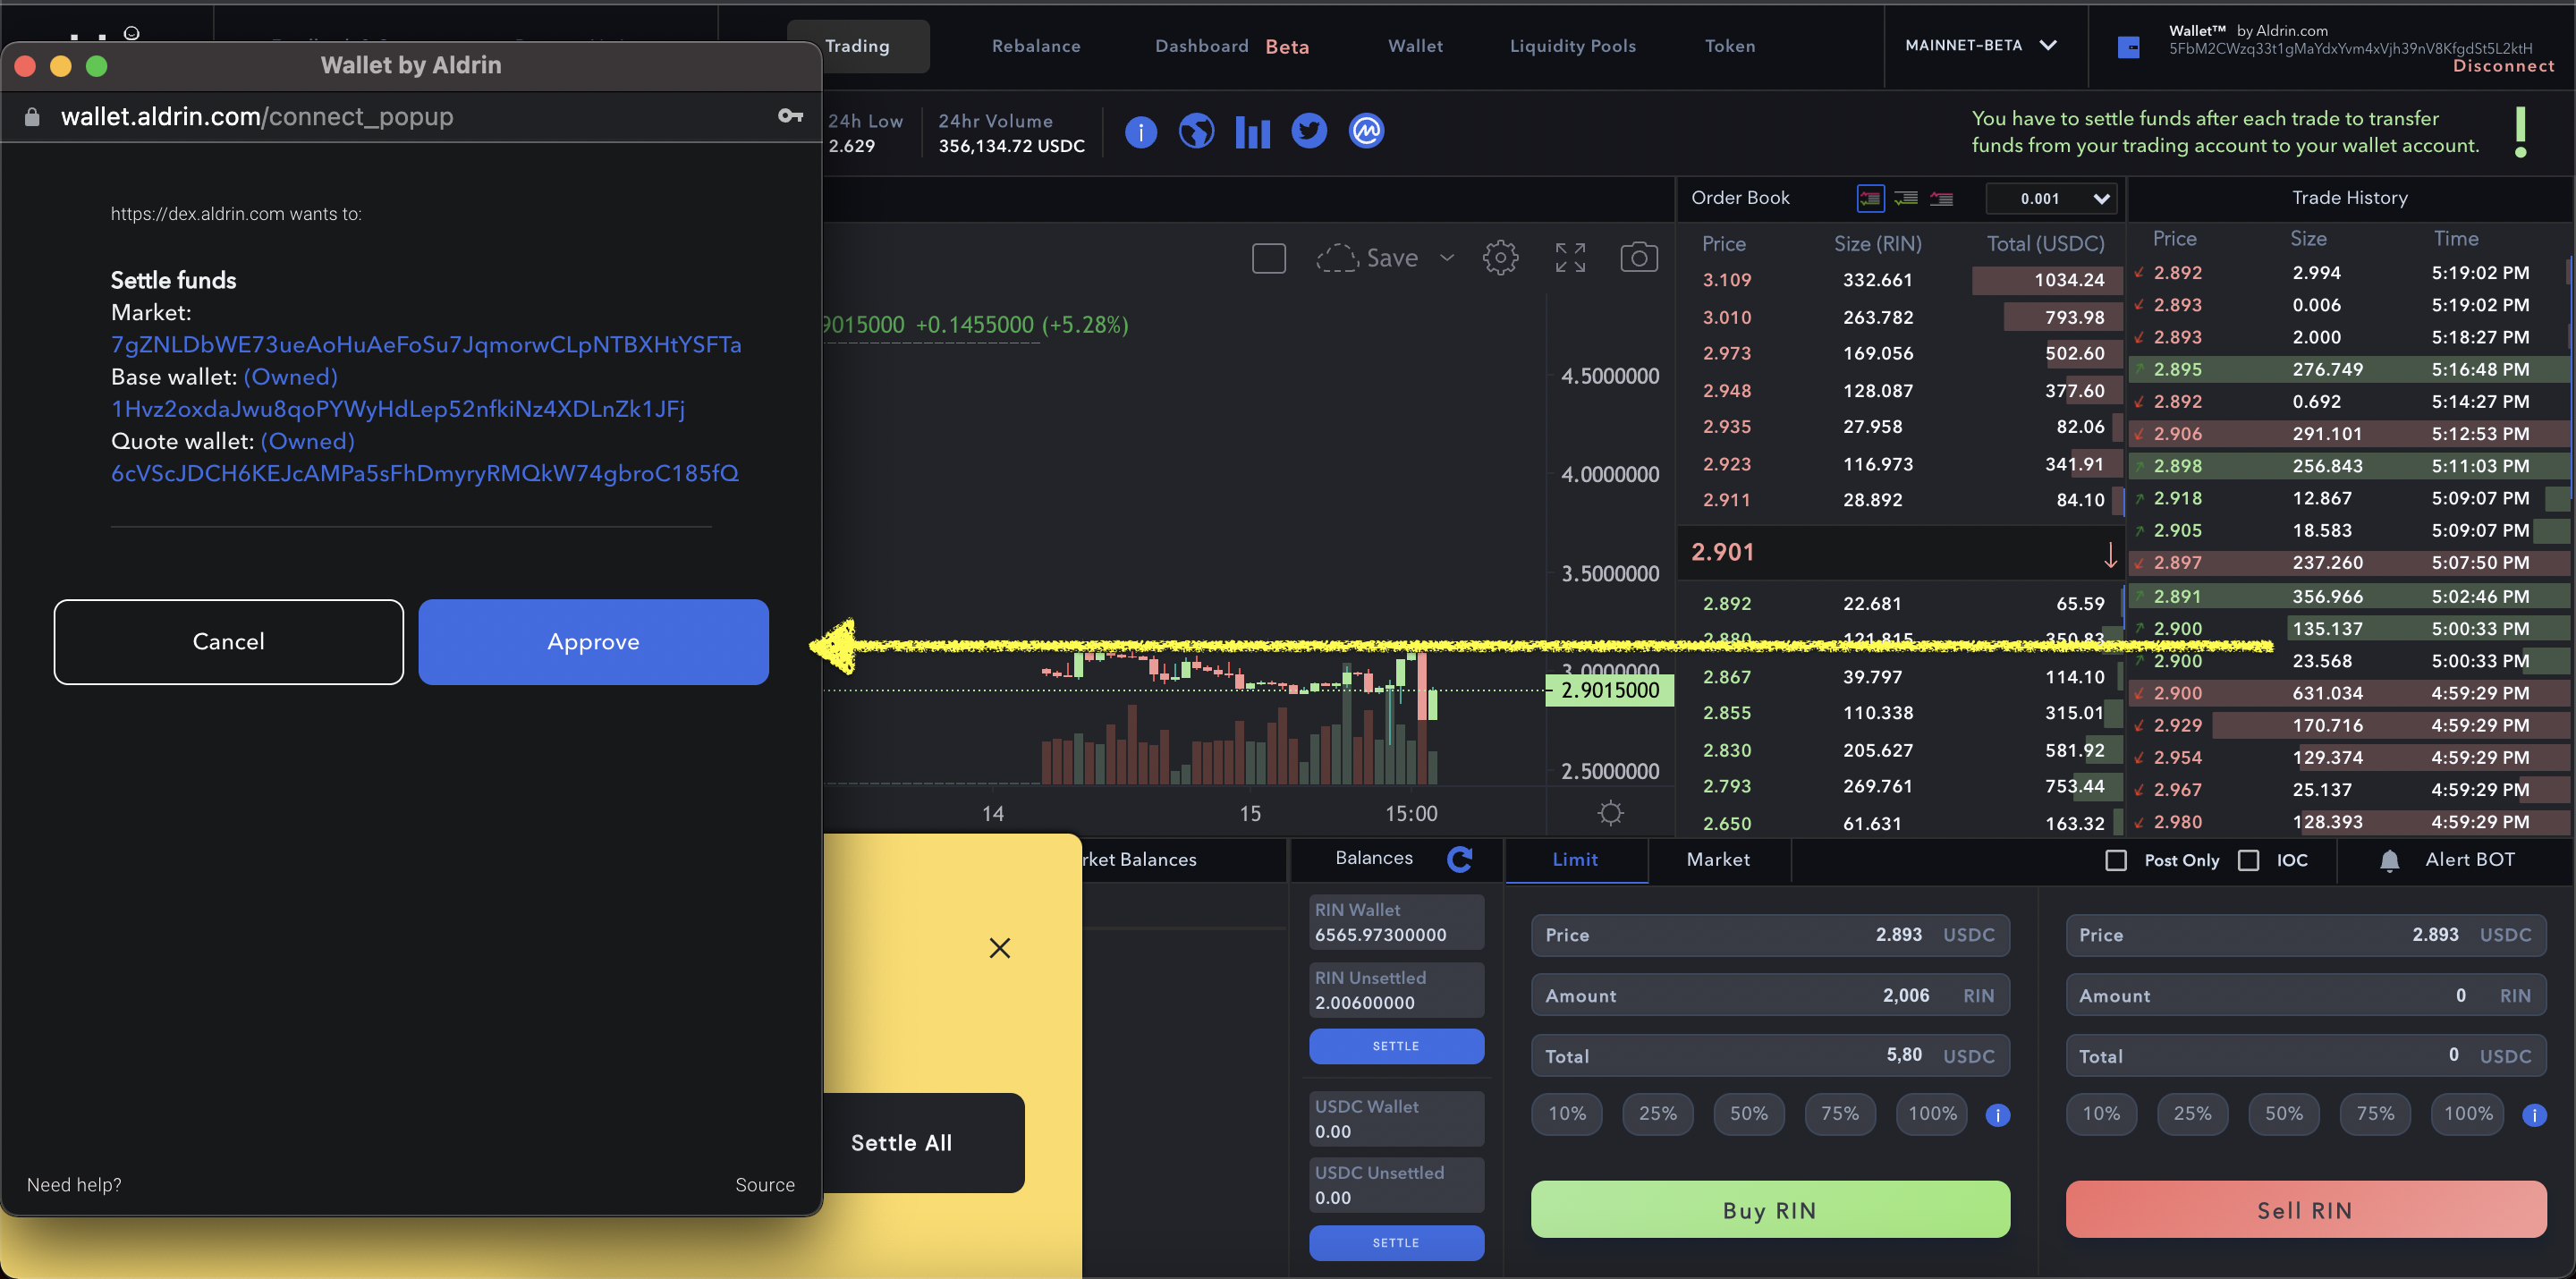Open the quote wallet address link 6cVScJD…

click(425, 473)
